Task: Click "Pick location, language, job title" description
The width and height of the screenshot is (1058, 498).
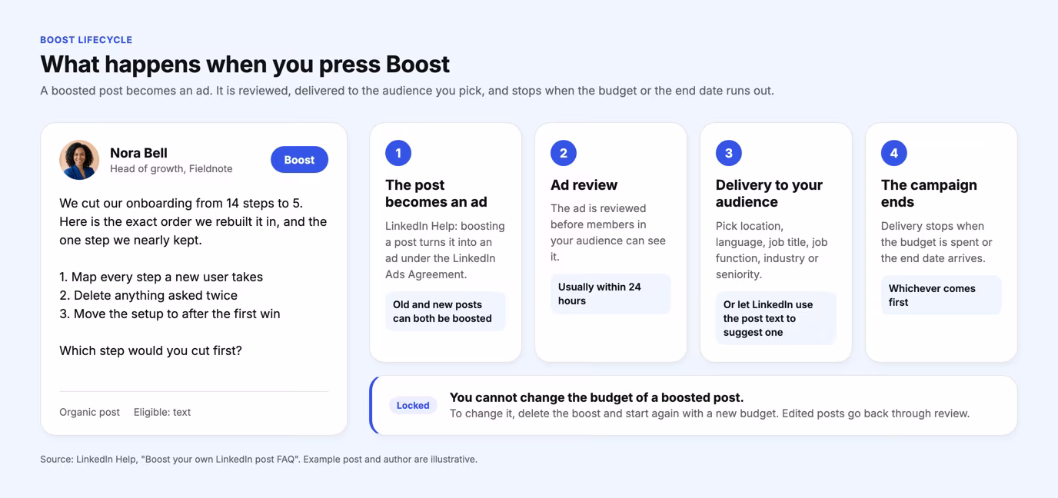Action: click(772, 251)
